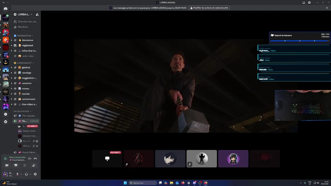Toggle microphone mute in user panel
This screenshot has height=186, width=331.
click(x=18, y=174)
